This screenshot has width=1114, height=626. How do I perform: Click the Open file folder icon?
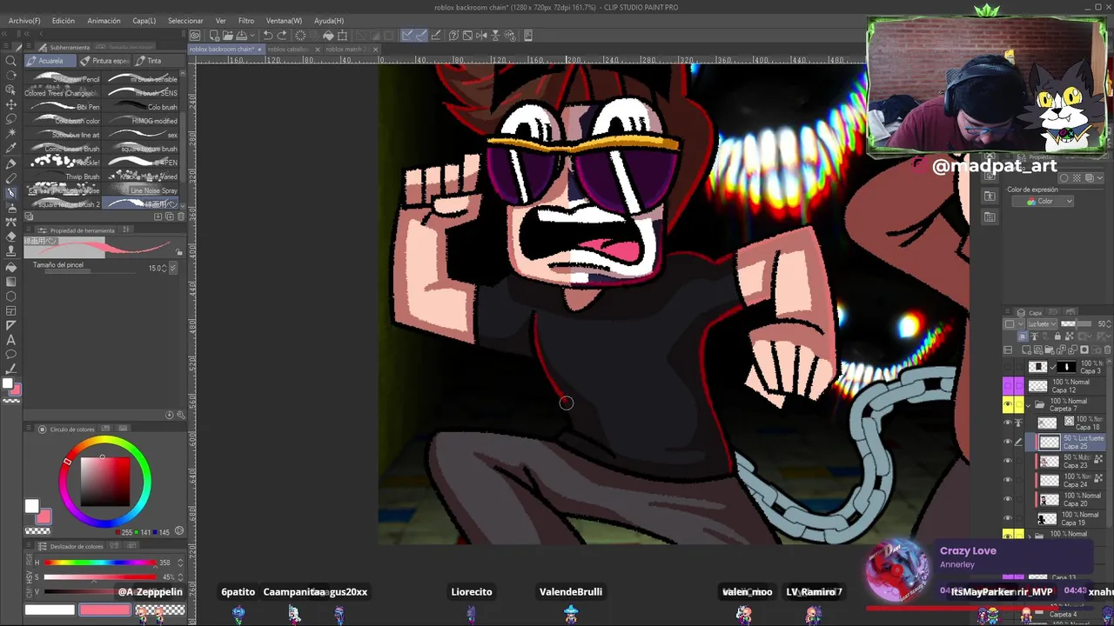[x=227, y=36]
